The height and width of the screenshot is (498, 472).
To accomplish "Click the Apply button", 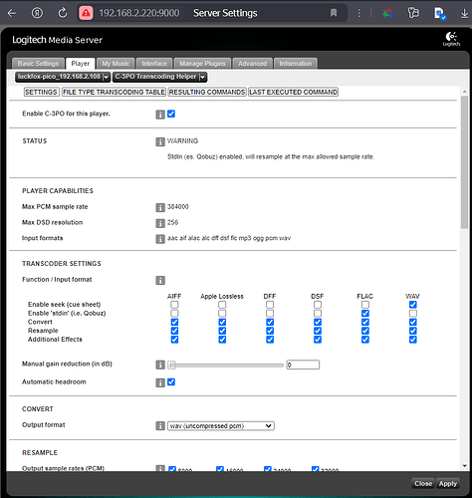I will 448,484.
